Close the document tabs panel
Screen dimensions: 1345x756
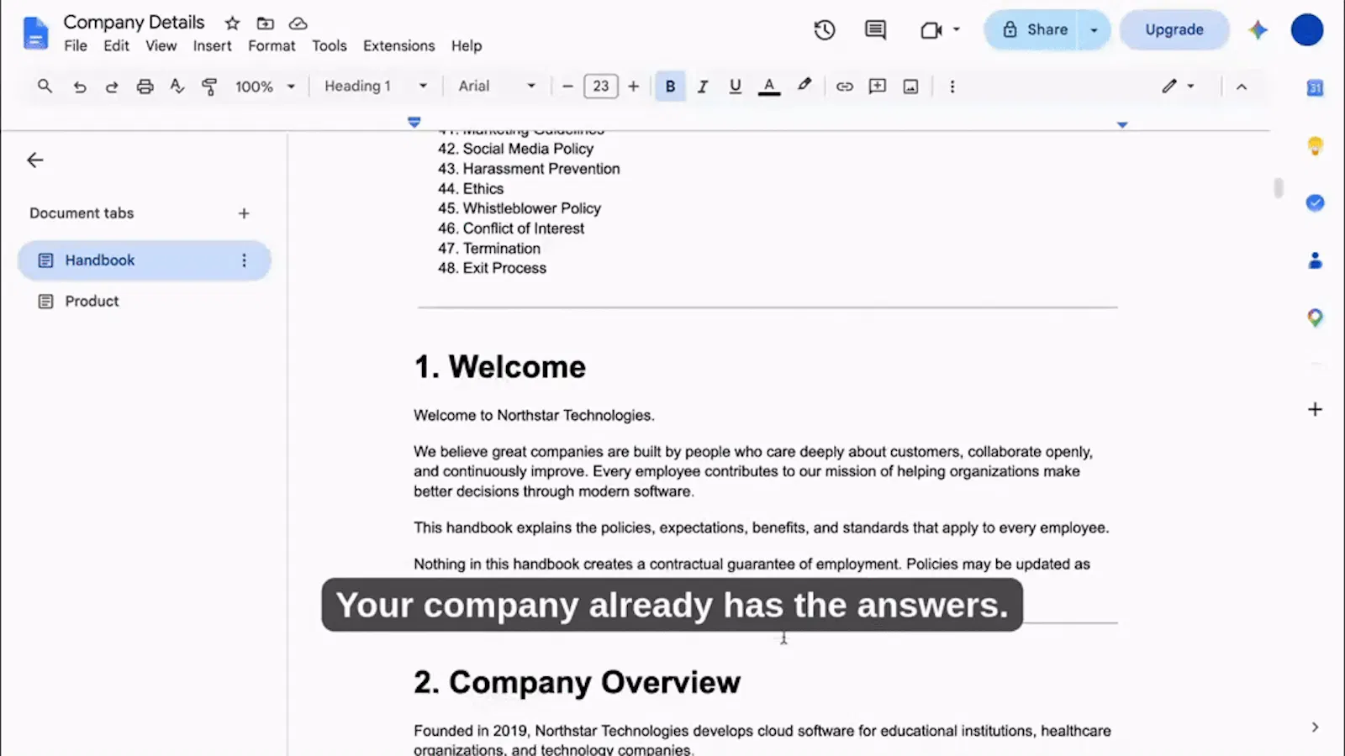35,160
